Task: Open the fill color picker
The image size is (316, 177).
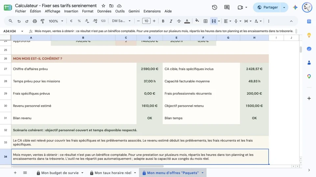Action: [x=197, y=21]
